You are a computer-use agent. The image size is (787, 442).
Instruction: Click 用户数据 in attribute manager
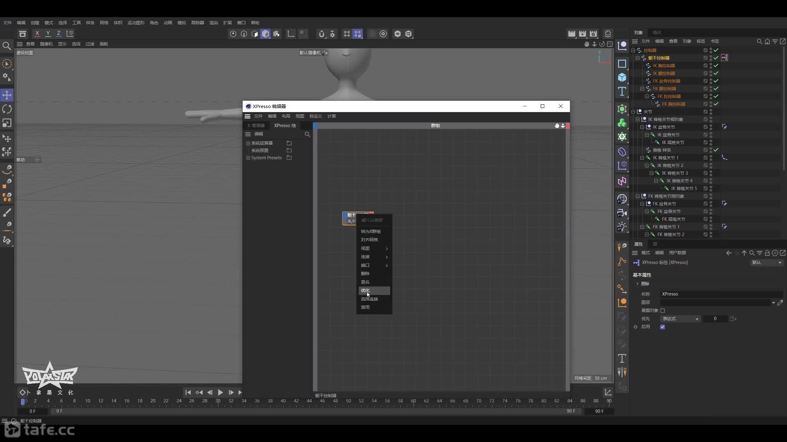[x=677, y=253]
